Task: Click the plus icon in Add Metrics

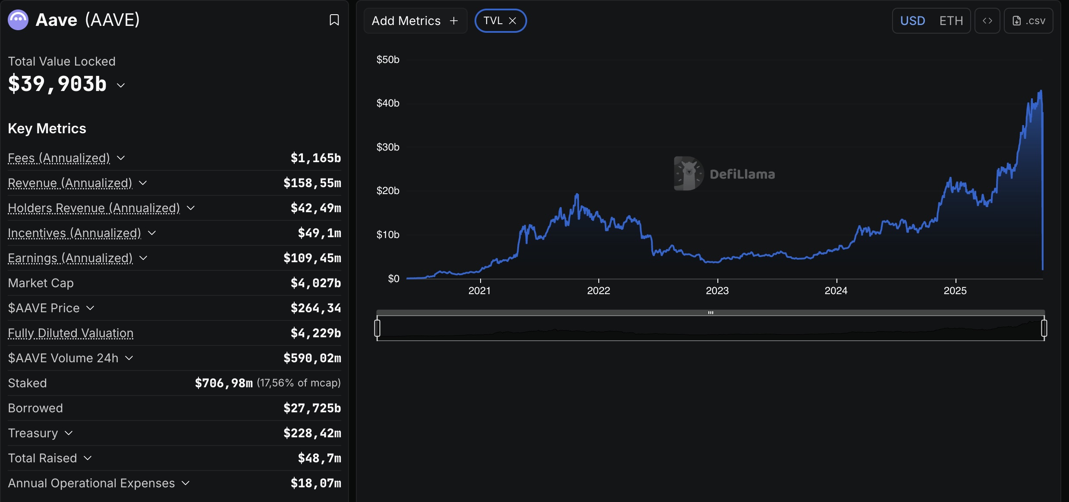Action: pyautogui.click(x=454, y=21)
